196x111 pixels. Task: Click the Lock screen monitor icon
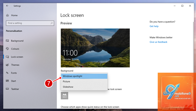[x=7, y=57]
